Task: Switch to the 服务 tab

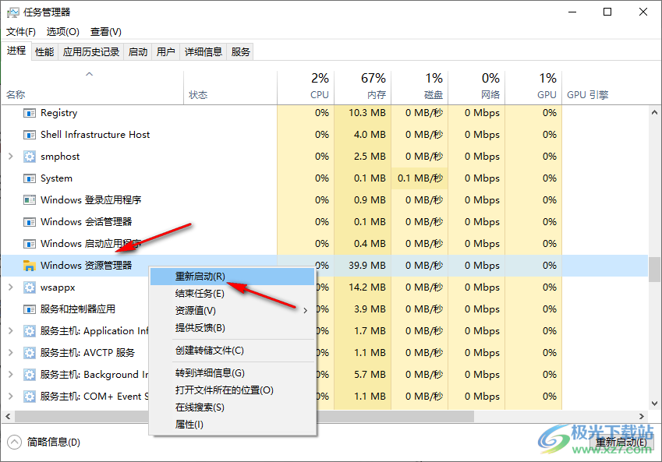Action: click(240, 52)
